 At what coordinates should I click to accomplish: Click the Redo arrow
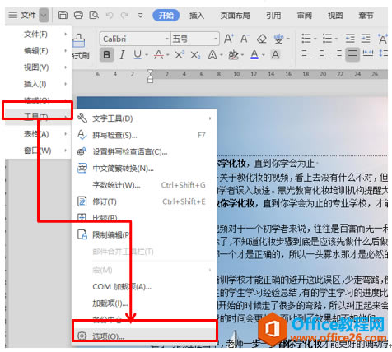pos(125,15)
